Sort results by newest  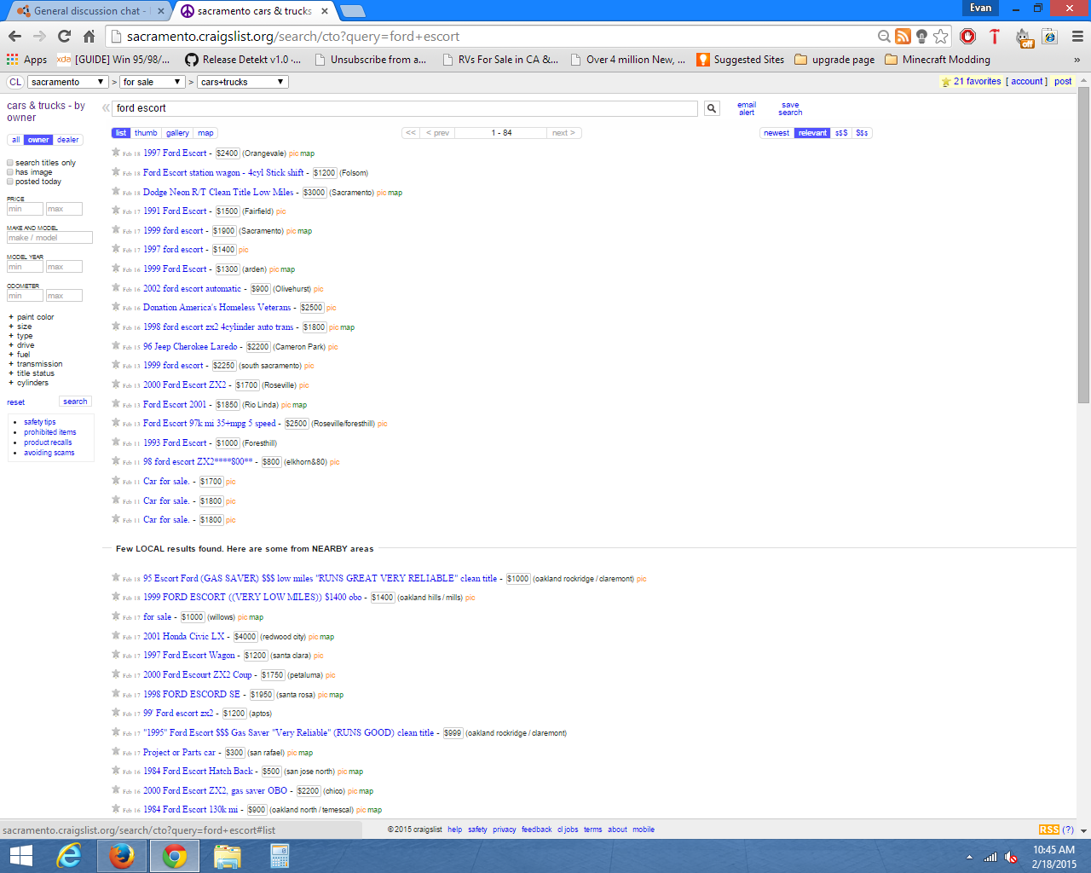pos(776,133)
